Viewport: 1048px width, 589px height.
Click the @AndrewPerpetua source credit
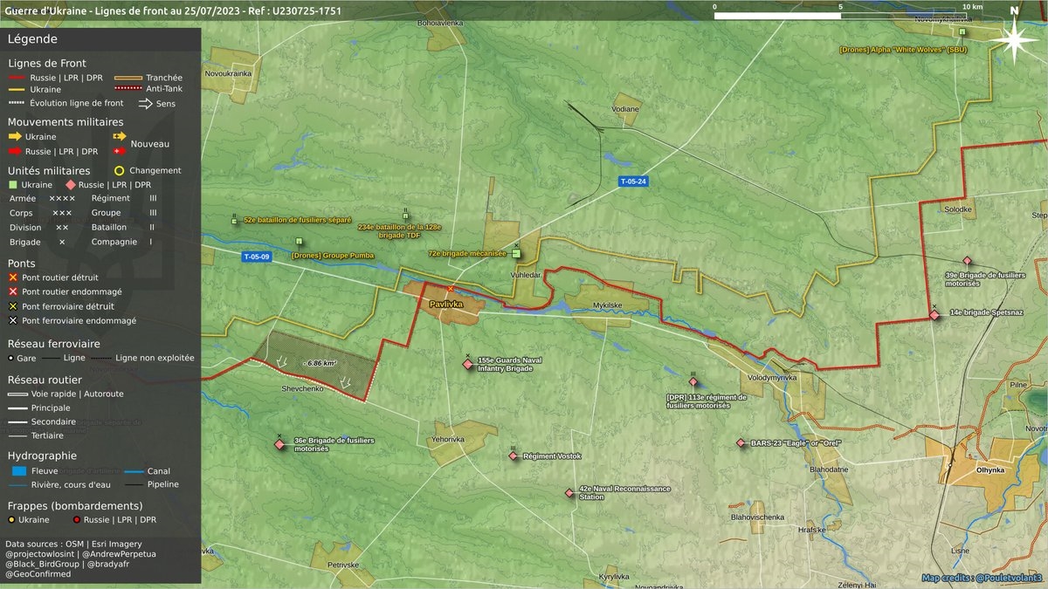(121, 553)
